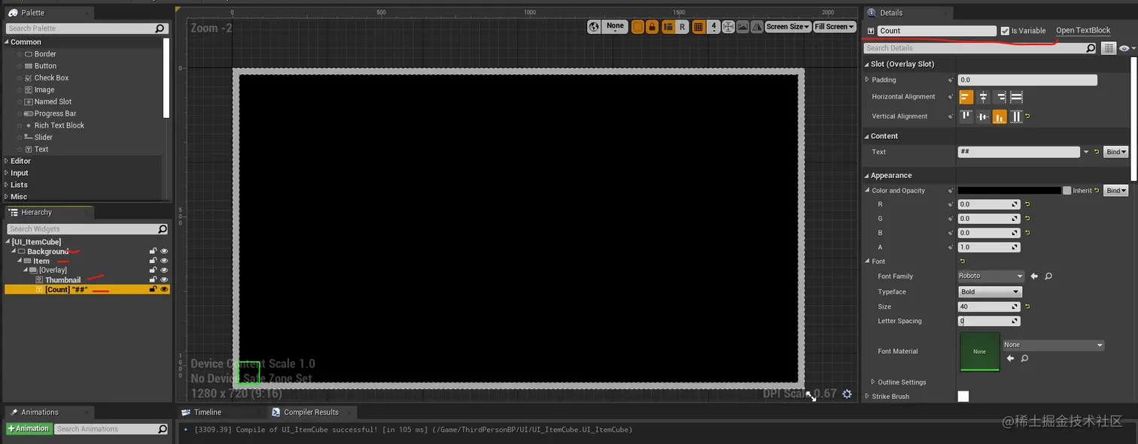Open the None localization preview button
This screenshot has height=444, width=1138.
[x=615, y=26]
